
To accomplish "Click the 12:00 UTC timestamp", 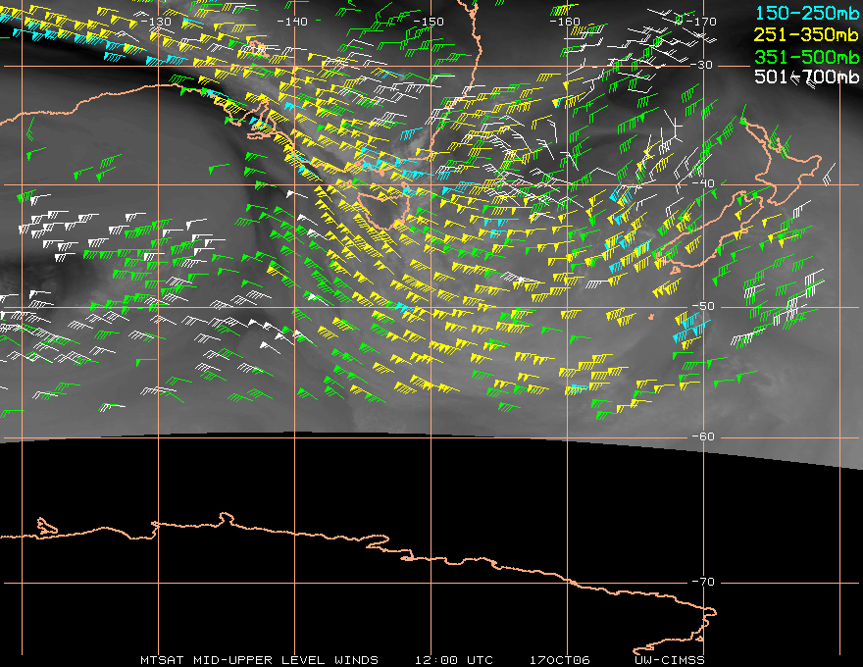I will [x=454, y=660].
